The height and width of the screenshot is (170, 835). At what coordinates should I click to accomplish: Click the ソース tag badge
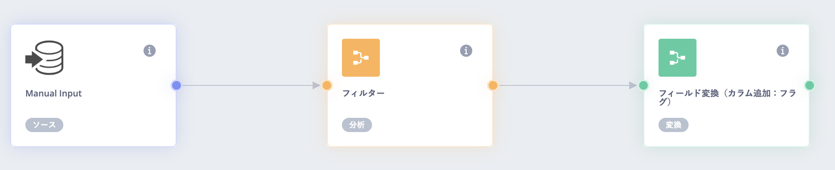point(44,125)
